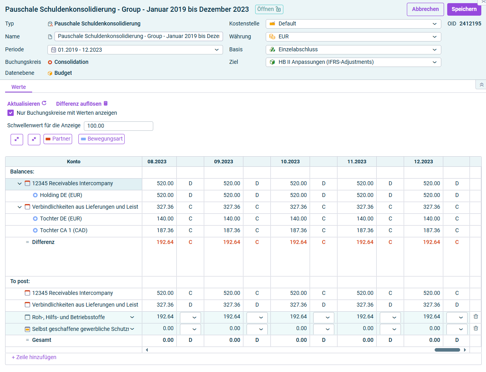Viewport: 486px width, 372px height.
Task: Click the horizontal scrollbar thumb of the table
Action: point(447,350)
